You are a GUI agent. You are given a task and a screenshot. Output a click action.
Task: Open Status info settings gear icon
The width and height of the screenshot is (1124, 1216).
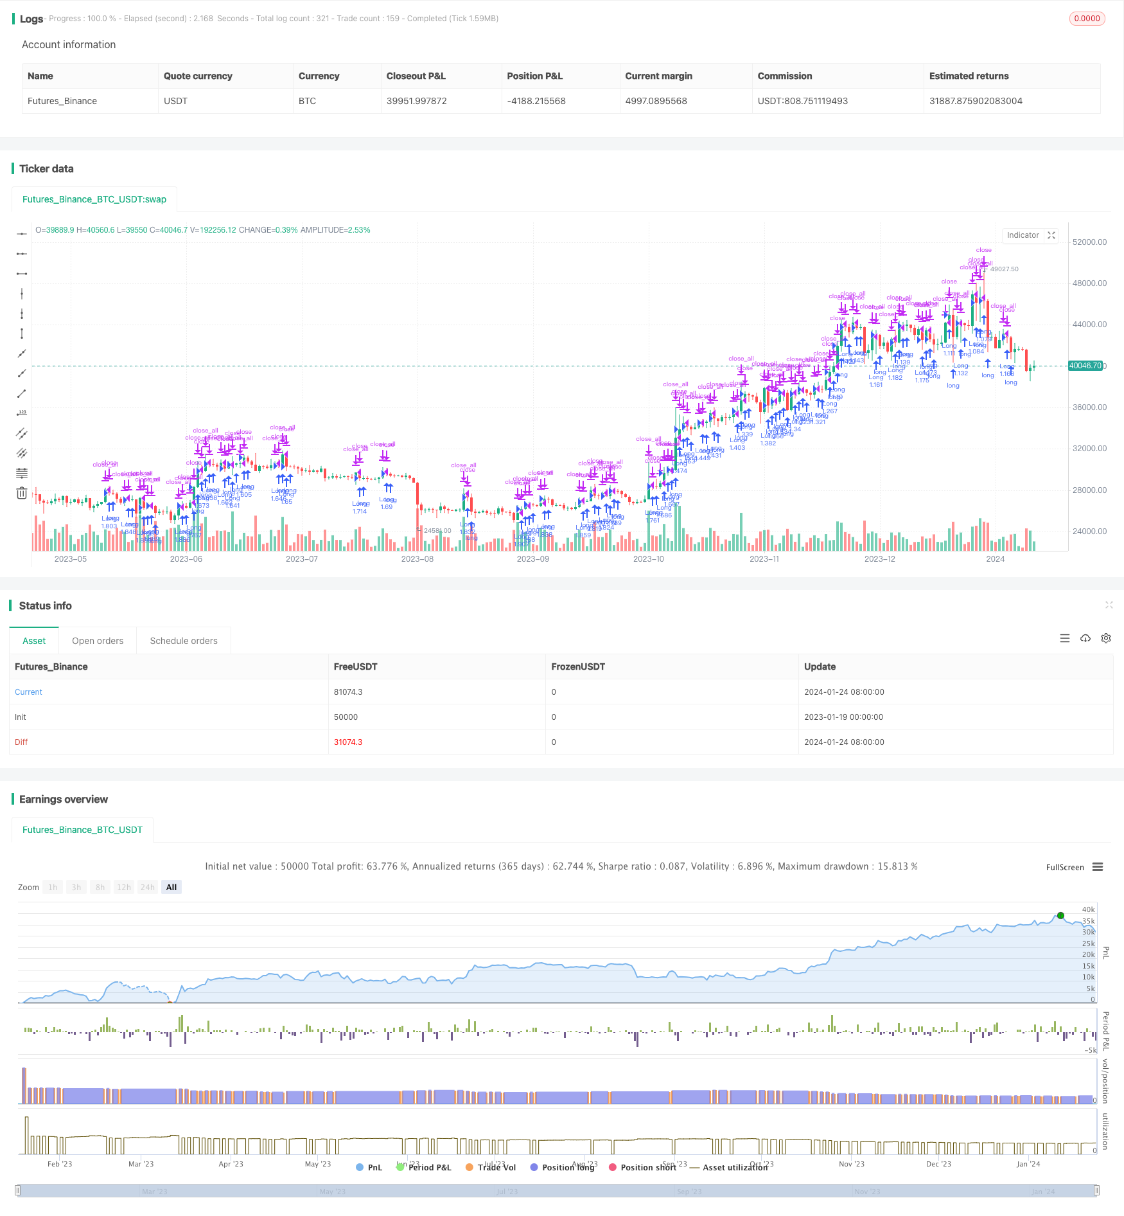coord(1106,638)
